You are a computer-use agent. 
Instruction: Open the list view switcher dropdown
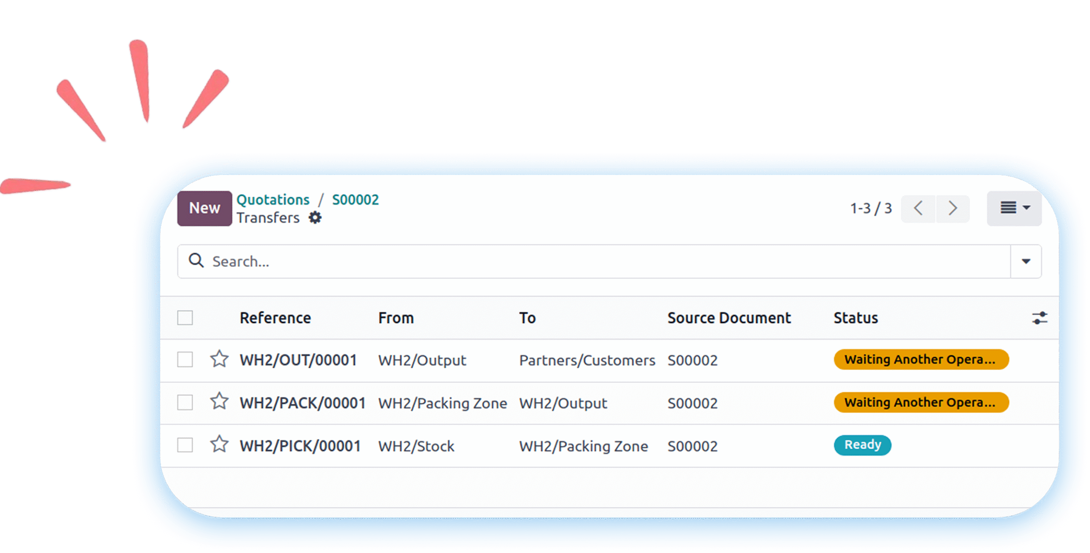point(1014,208)
